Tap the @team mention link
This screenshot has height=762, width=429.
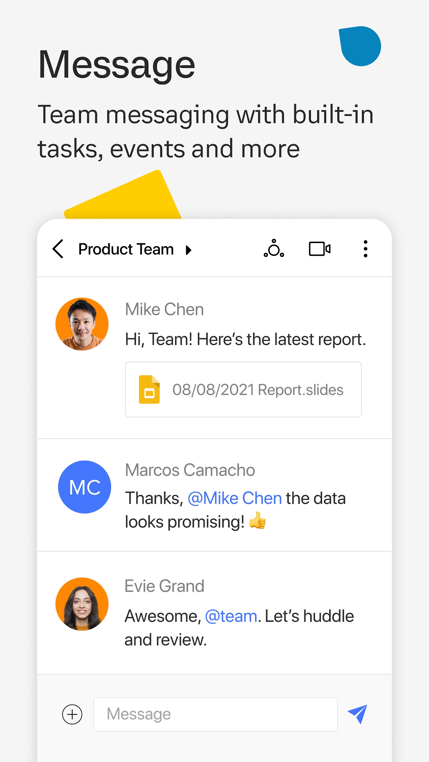[231, 616]
